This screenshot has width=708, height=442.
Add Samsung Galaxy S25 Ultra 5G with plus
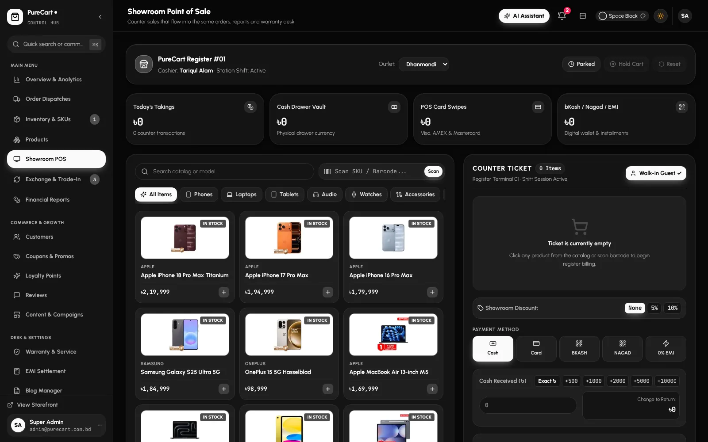pos(224,389)
